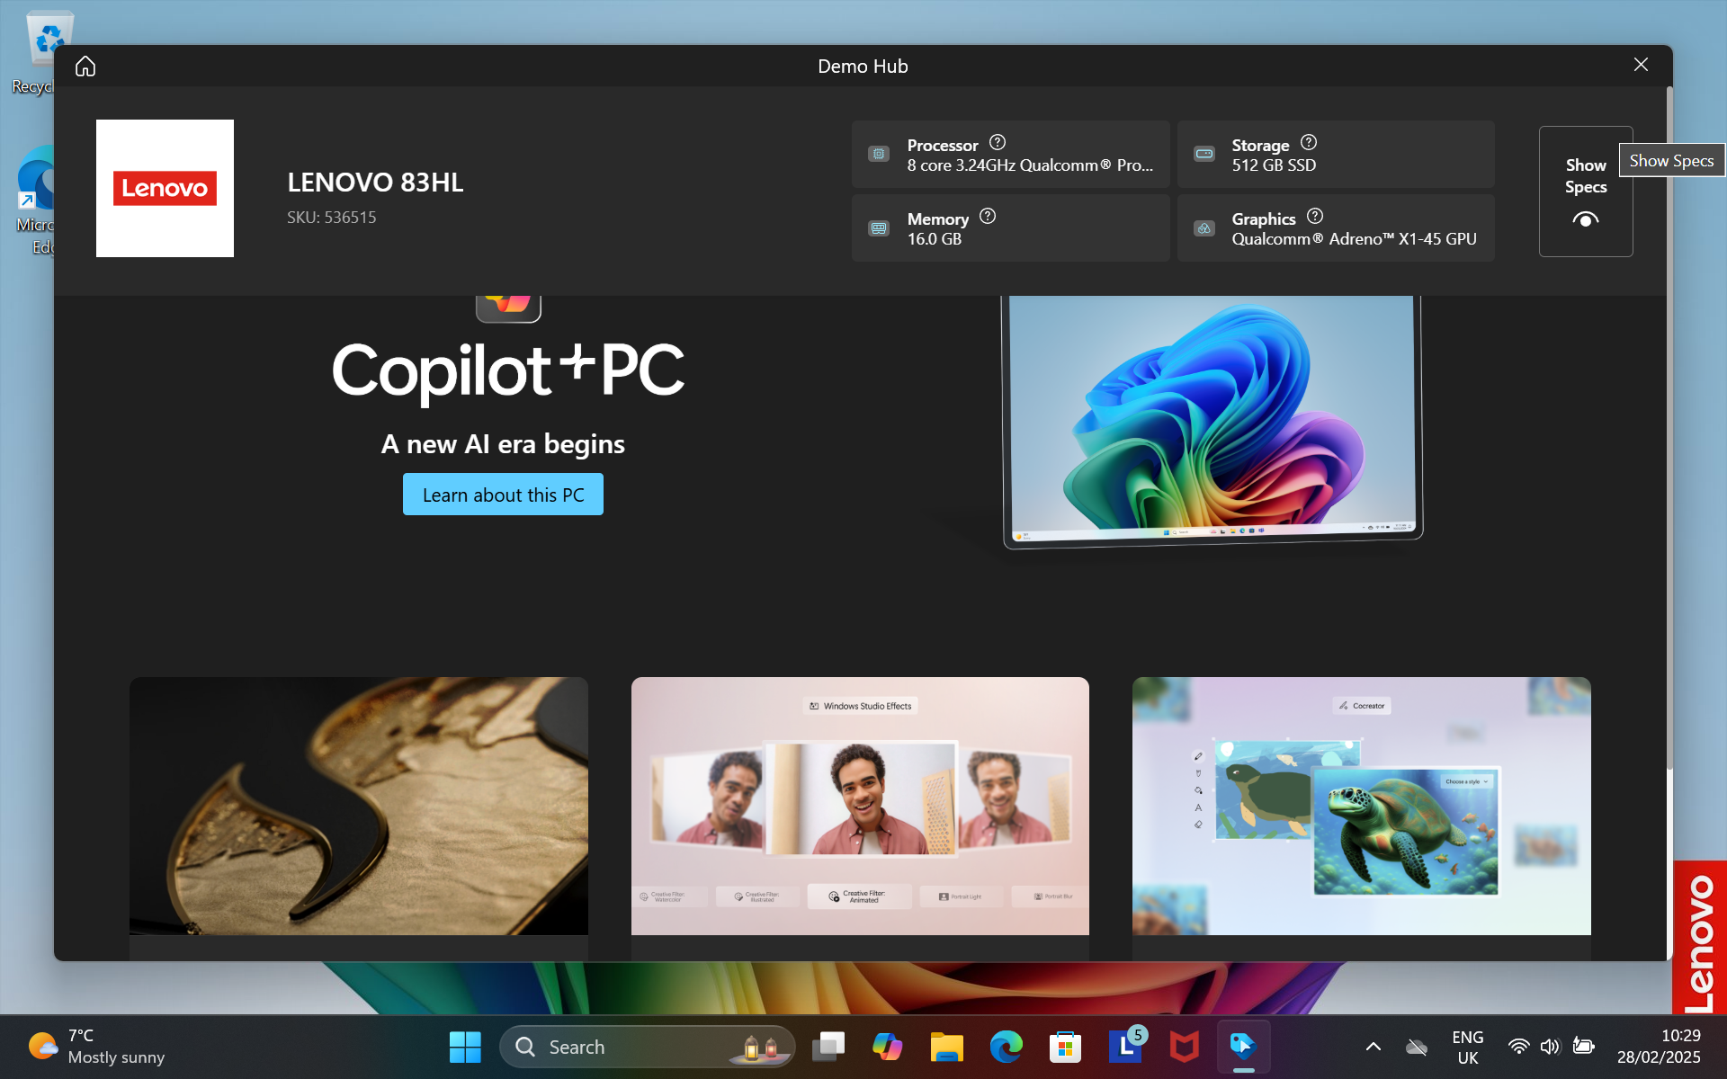This screenshot has height=1079, width=1727.
Task: Click the Demo Hub vertical scrollbar
Action: coord(1669,427)
